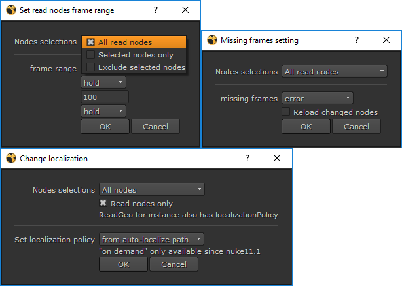Click help question mark in Change localization dialog
The image size is (402, 286).
247,158
